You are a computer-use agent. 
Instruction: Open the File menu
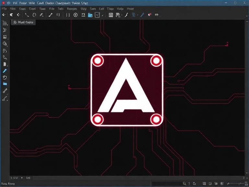tap(4, 9)
